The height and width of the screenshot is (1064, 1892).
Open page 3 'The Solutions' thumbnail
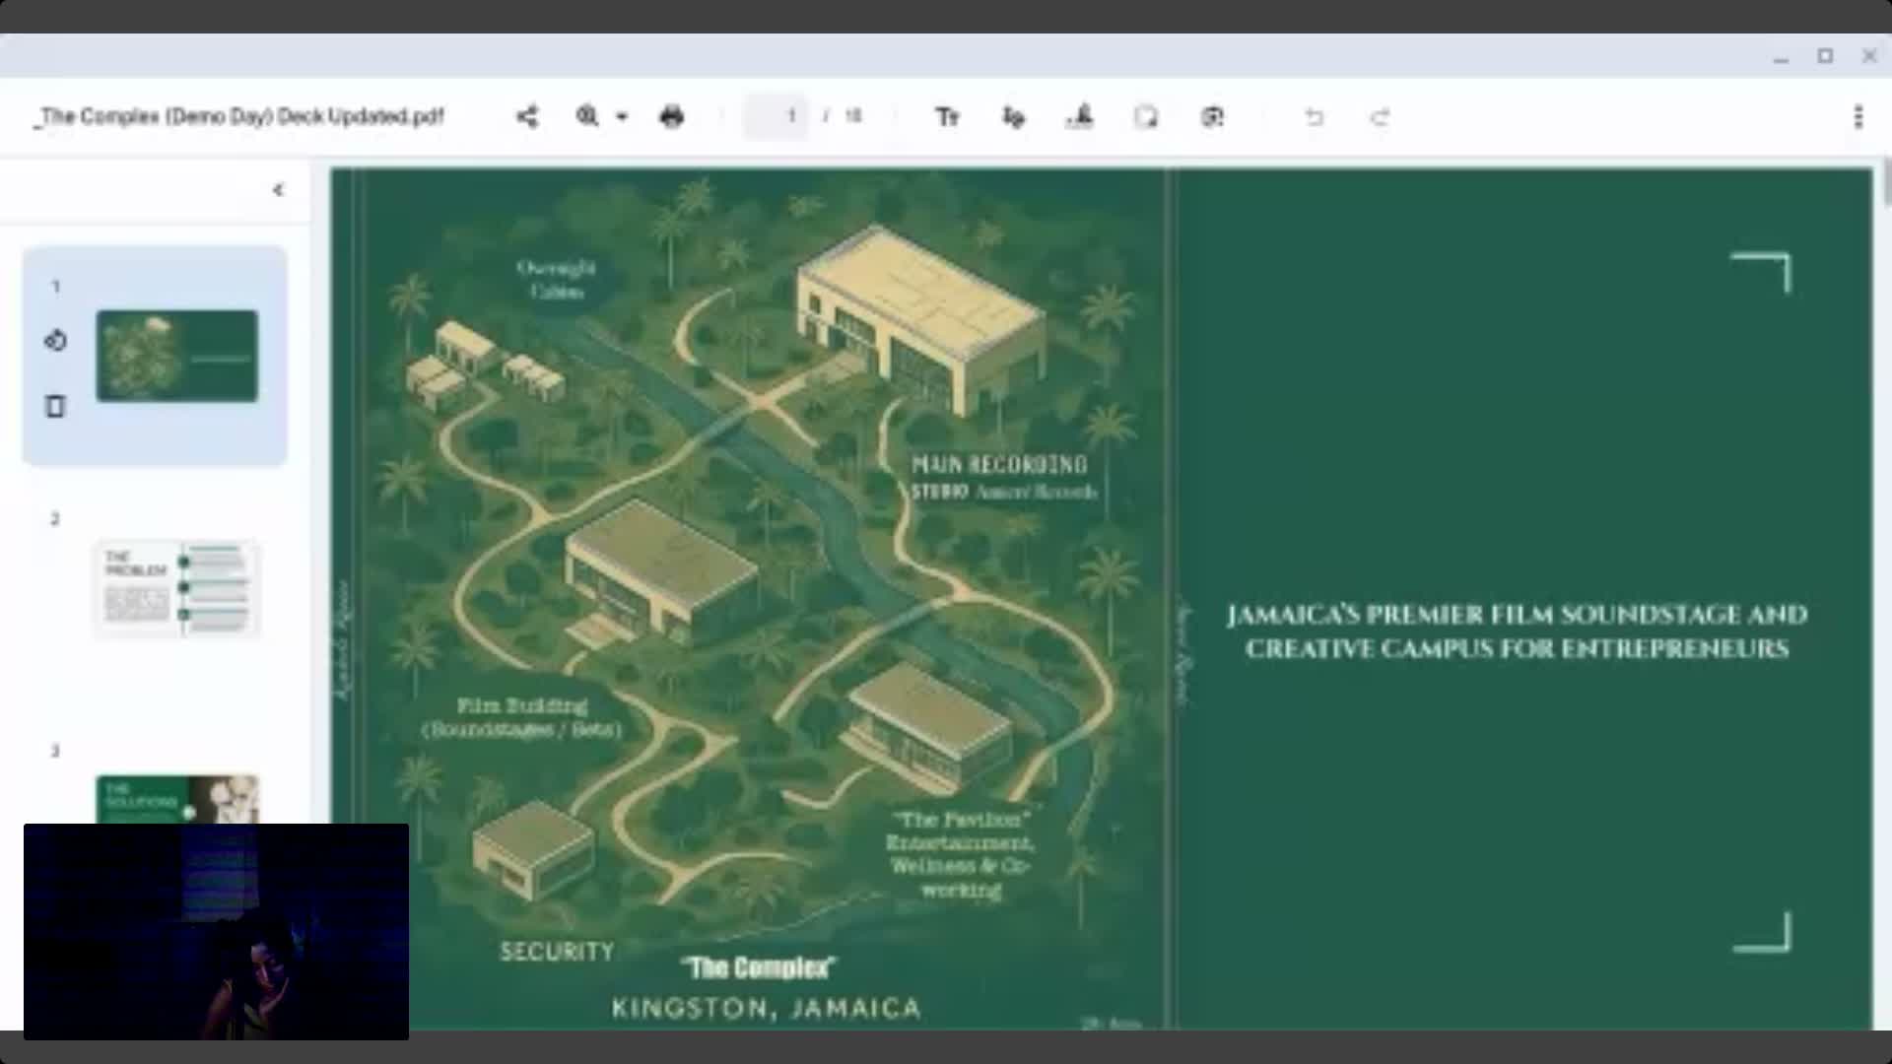coord(177,799)
